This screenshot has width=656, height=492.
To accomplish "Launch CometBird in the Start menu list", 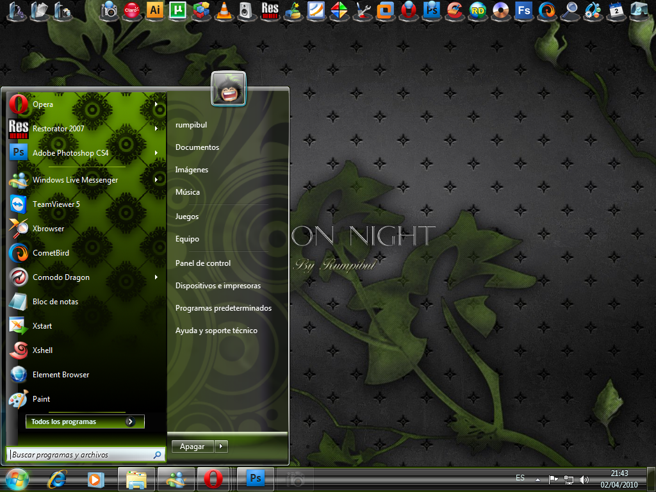I will pos(86,252).
